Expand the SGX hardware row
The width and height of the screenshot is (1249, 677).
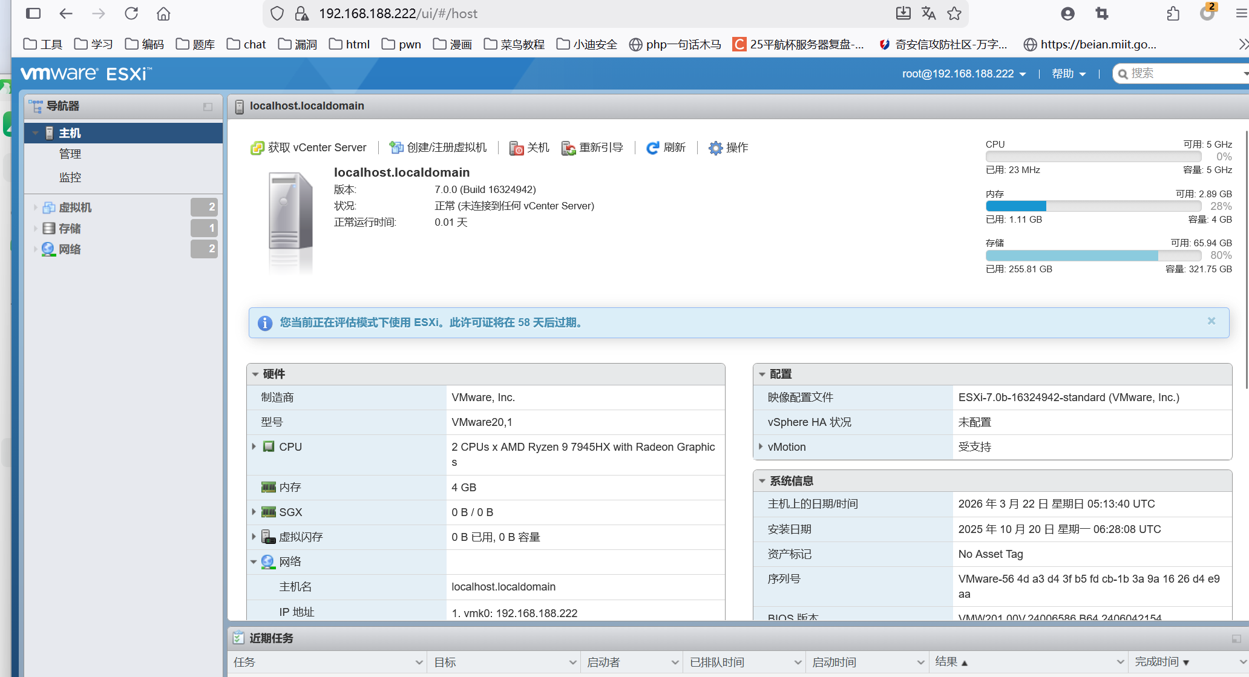click(254, 512)
